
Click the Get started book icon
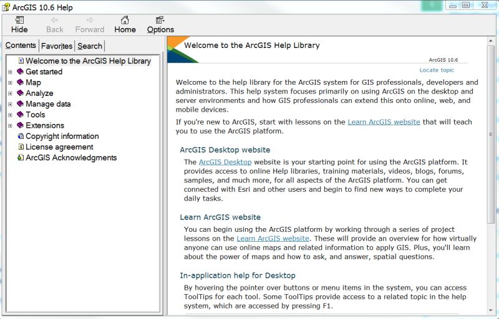[21, 71]
